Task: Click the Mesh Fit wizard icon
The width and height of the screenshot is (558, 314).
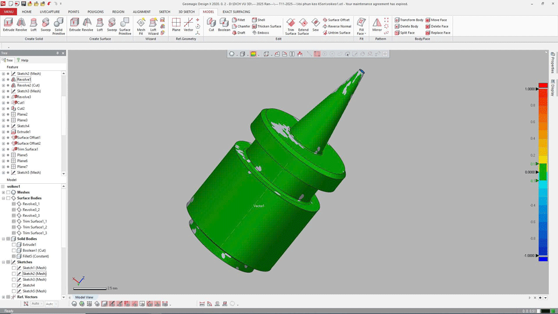Action: [x=141, y=25]
